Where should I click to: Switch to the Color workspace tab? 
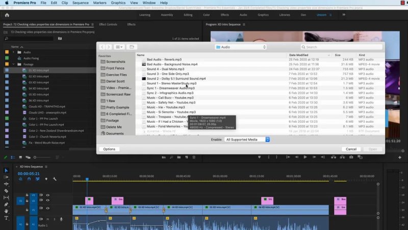(x=207, y=15)
